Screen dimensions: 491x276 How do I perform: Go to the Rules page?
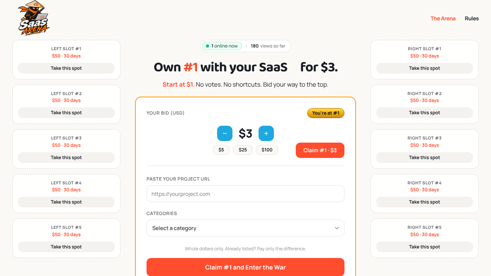click(x=472, y=18)
